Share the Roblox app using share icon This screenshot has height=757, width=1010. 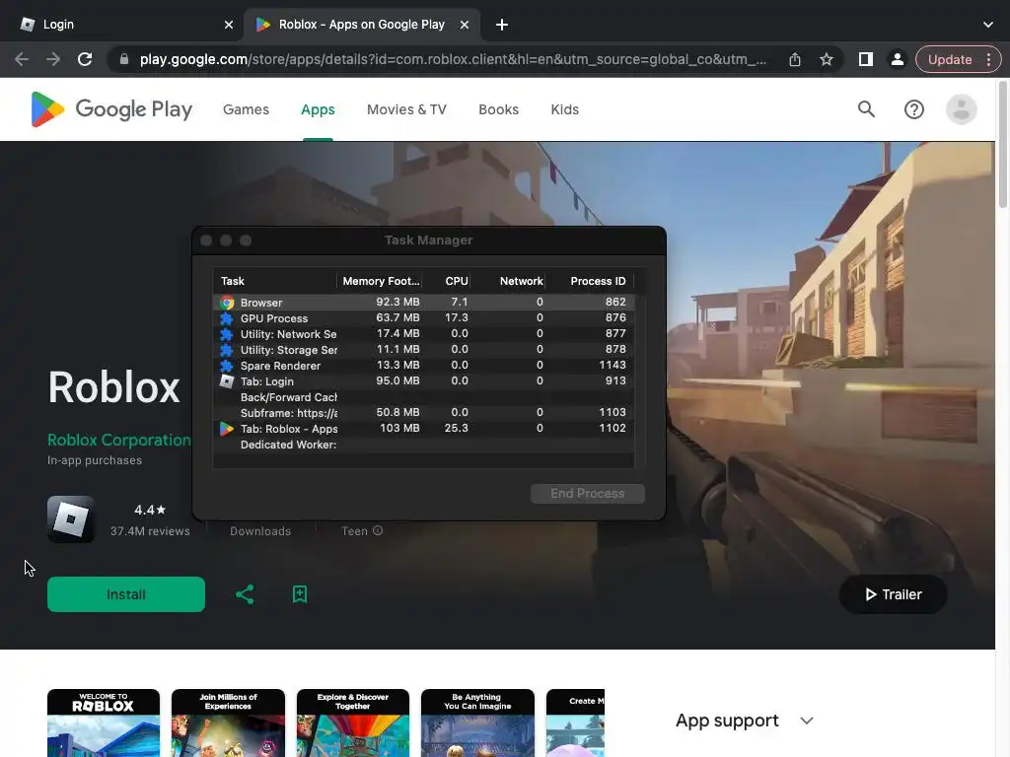(x=245, y=594)
